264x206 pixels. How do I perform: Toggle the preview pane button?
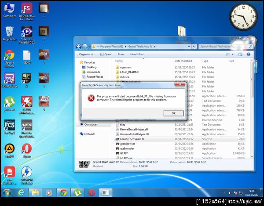[240, 54]
